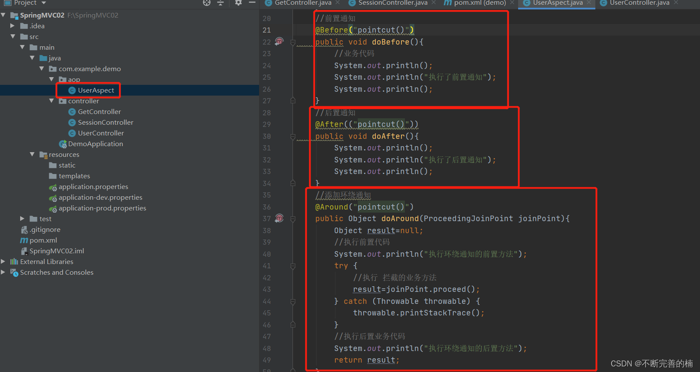Click the Maven icon on pom.xml tab
The height and width of the screenshot is (372, 700).
click(448, 3)
